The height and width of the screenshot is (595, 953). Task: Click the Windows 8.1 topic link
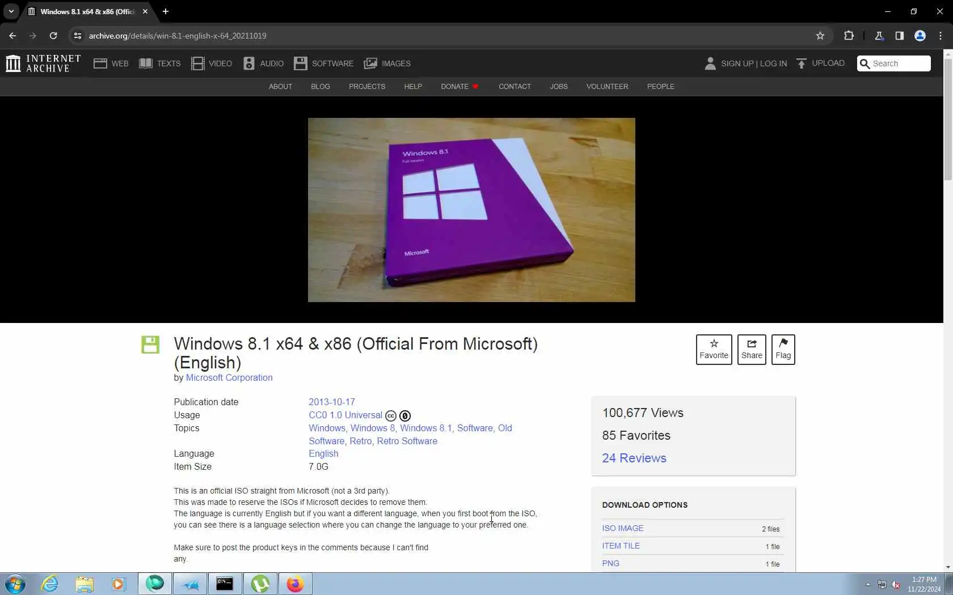[x=426, y=428]
